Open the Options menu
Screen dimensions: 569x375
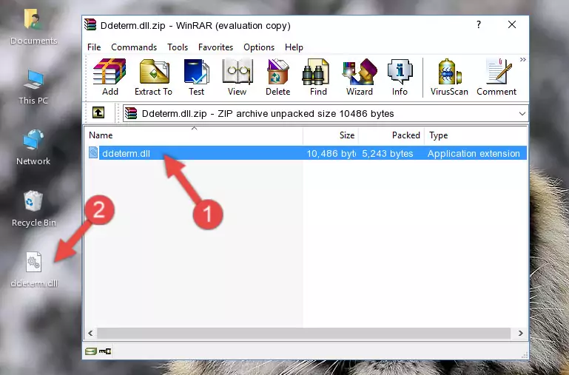point(259,47)
